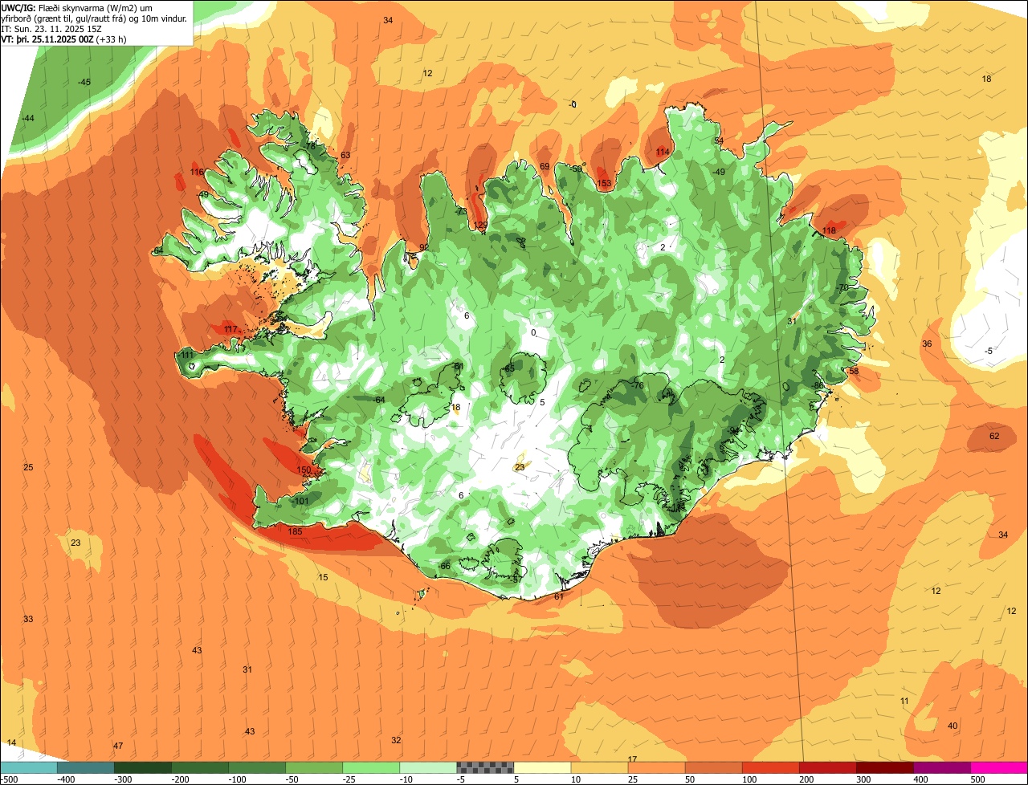Select legend swatch between 10 and 25

pos(599,767)
